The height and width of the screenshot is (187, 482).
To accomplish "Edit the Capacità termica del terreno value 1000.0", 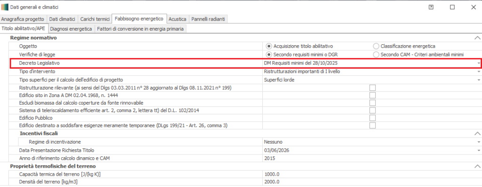I will [272, 174].
